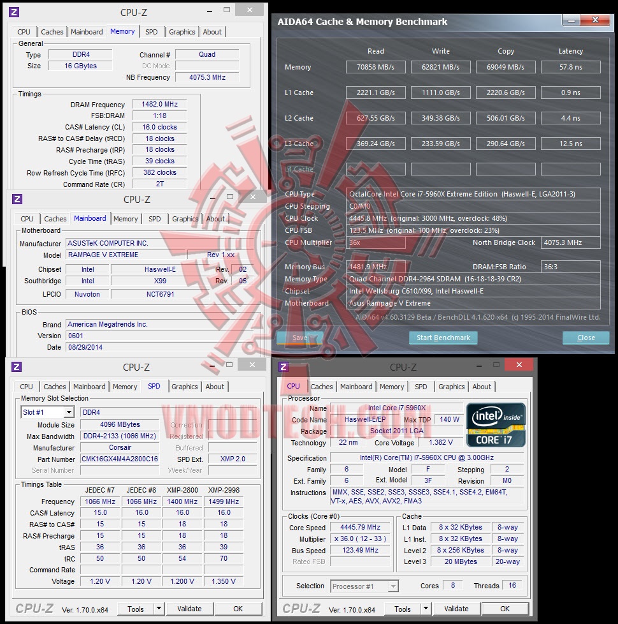Open the Slot #1 memory slot dropdown
The width and height of the screenshot is (618, 624).
click(69, 412)
